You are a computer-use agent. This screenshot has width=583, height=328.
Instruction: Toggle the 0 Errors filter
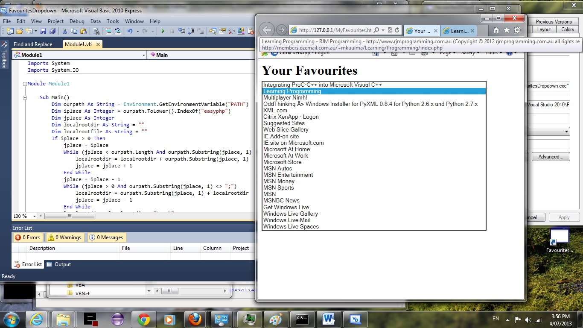[x=28, y=237]
